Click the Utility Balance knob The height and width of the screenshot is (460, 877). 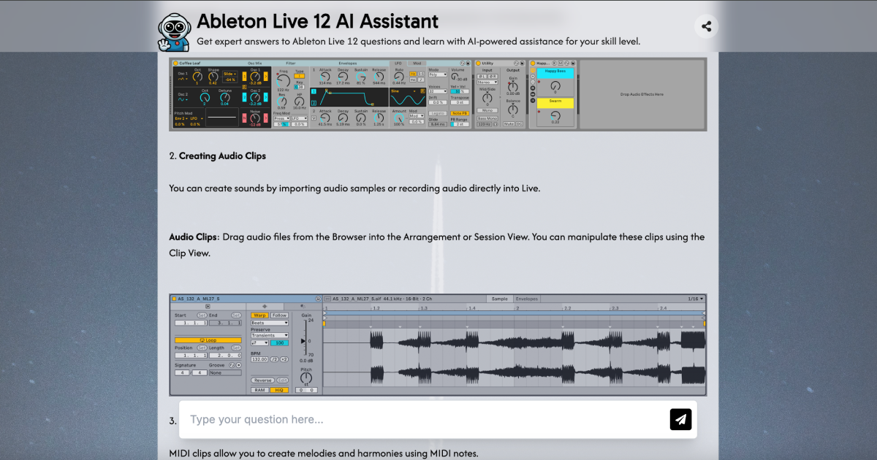(513, 109)
